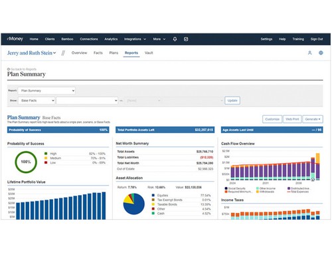The height and width of the screenshot is (253, 332).
Task: Click the yellow Taxable Bonds legend swatch
Action: (x=153, y=204)
